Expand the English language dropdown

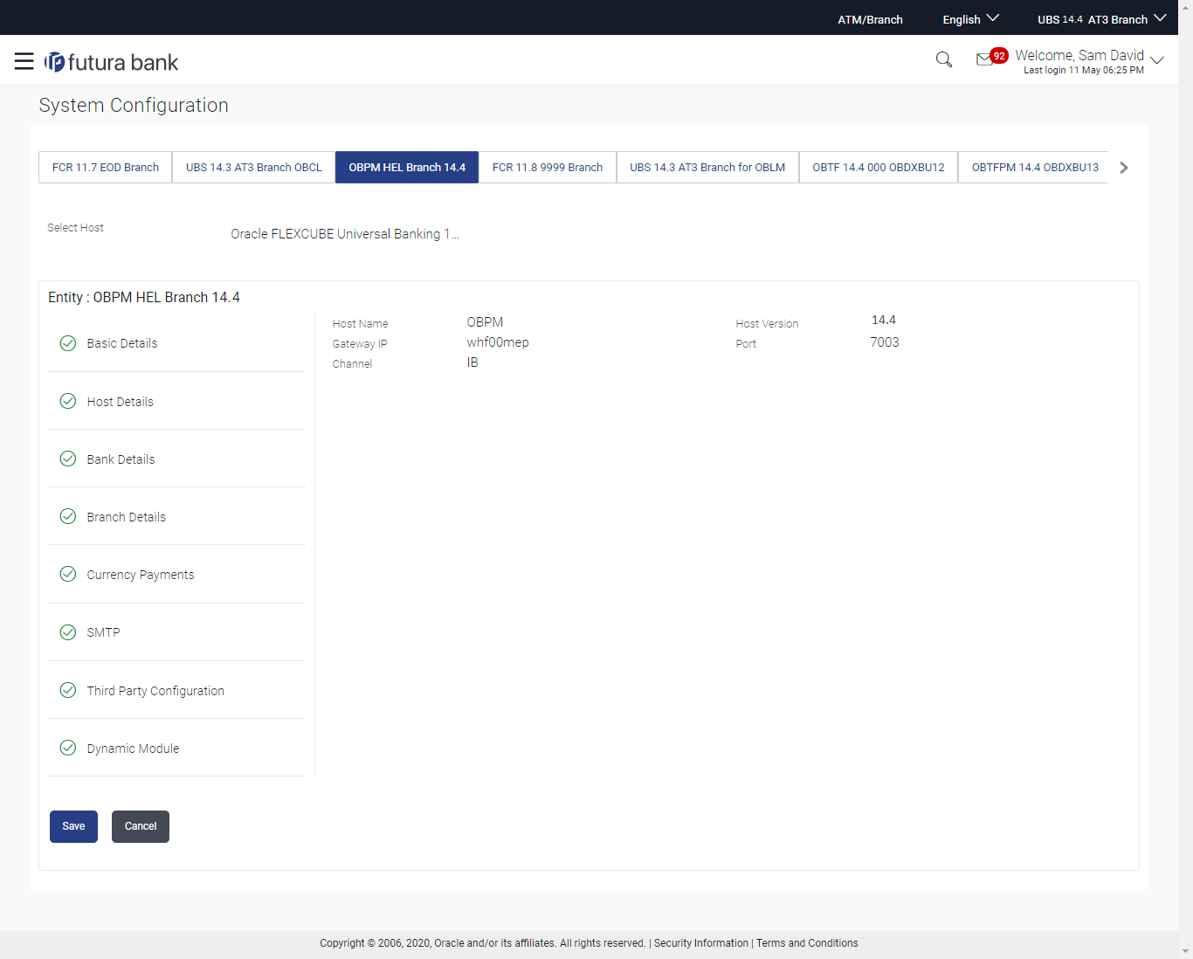coord(970,19)
